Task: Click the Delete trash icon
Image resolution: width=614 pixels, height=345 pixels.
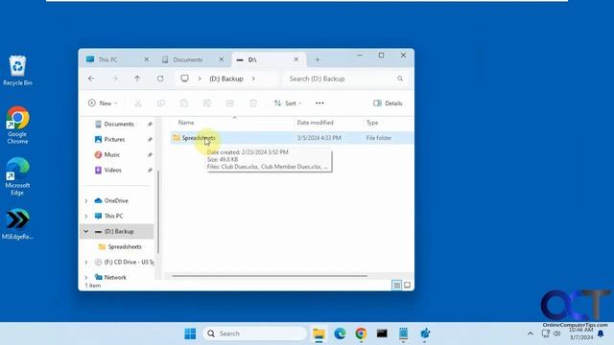Action: pos(253,103)
